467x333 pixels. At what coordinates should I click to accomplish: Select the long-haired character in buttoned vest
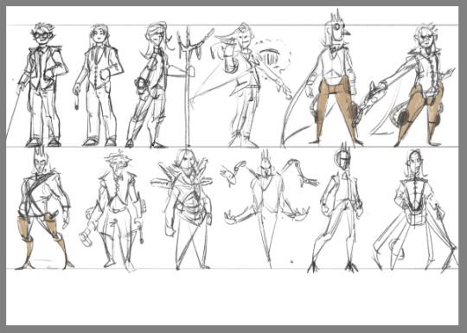(x=99, y=85)
